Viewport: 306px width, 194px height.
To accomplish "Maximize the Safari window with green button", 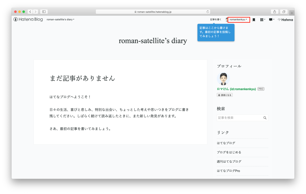I will (x=24, y=12).
